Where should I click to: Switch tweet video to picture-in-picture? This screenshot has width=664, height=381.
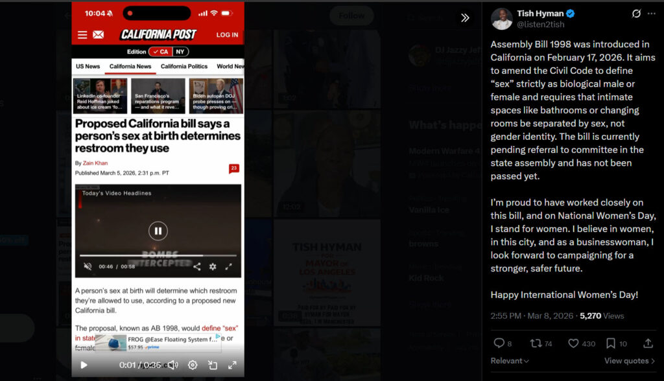pyautogui.click(x=213, y=365)
